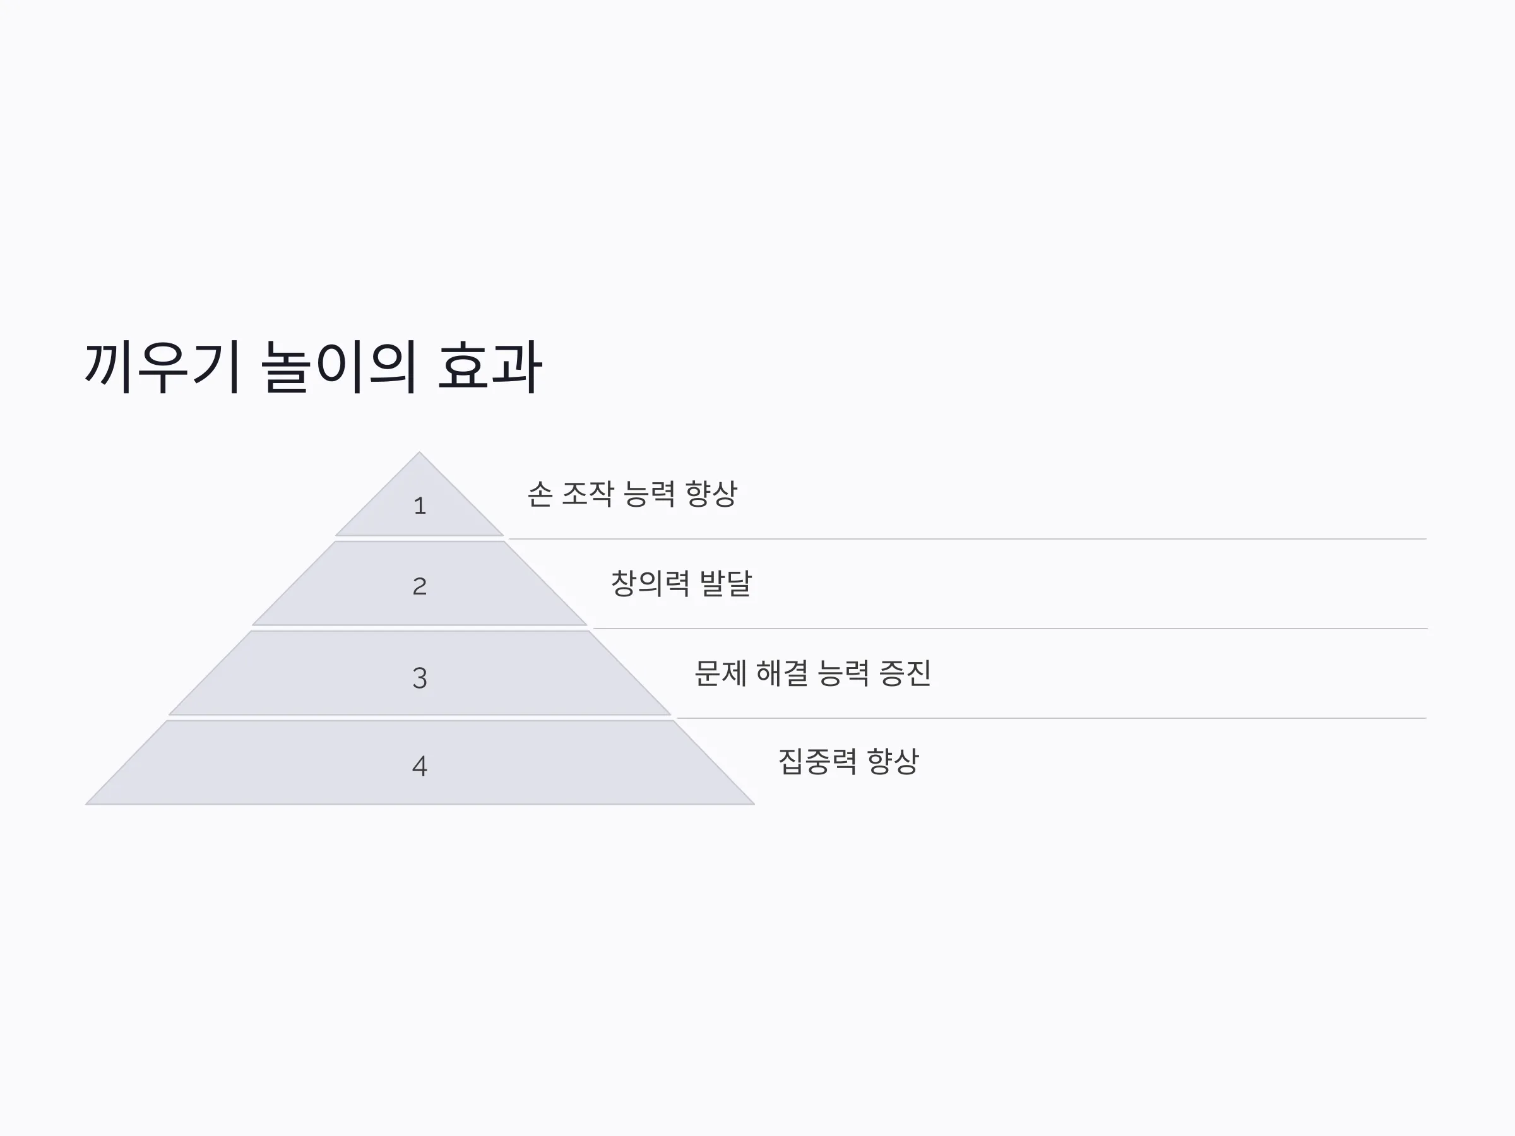Click the numeral 2 in second tier
The image size is (1515, 1136).
click(420, 586)
